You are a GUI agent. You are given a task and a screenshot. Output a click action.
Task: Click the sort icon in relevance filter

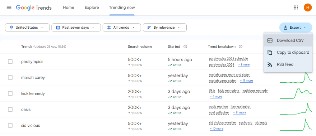(149, 28)
